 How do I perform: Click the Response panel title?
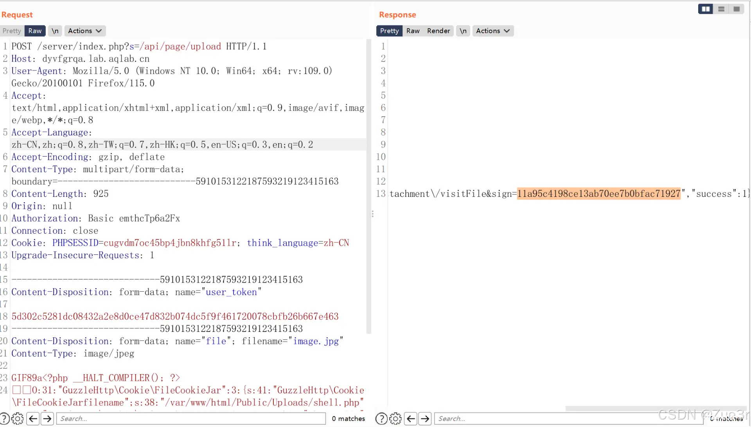pos(397,14)
